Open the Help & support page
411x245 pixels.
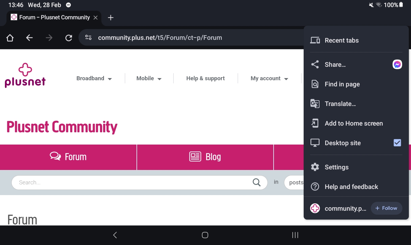205,78
